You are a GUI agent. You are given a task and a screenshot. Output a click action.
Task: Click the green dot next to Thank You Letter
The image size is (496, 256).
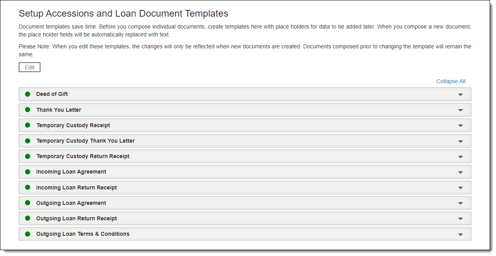click(x=27, y=110)
